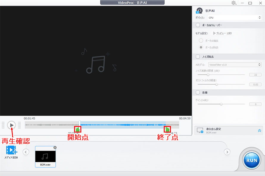Viewport: 265px width, 176px height.
Task: Click the green trim start marker
Action: pos(78,129)
